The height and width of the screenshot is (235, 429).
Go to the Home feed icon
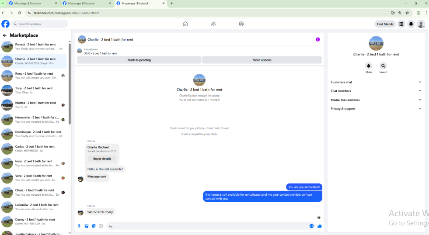pos(185,24)
